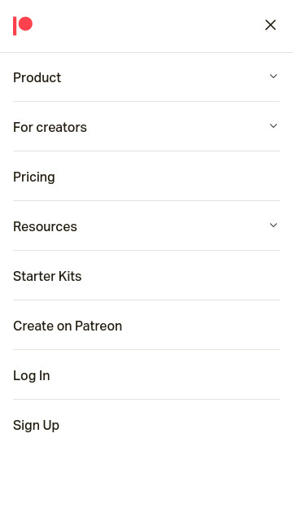Close the navigation menu with X icon
Screen dimensions: 293x521
click(x=270, y=25)
